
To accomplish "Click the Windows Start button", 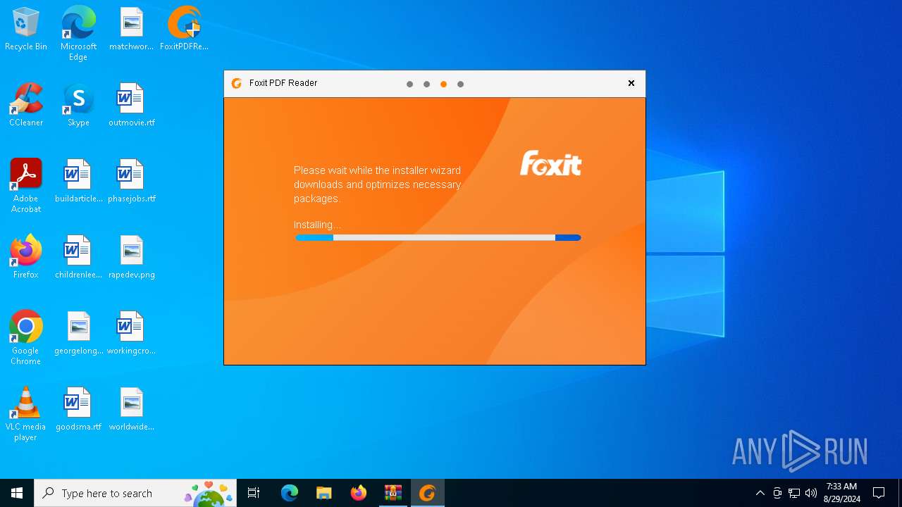I will (17, 493).
